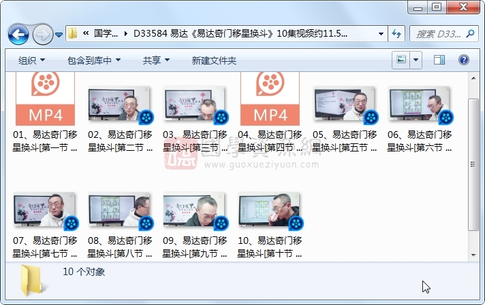Expand the address bar previous locations dropdown
485x305 pixels.
381,33
